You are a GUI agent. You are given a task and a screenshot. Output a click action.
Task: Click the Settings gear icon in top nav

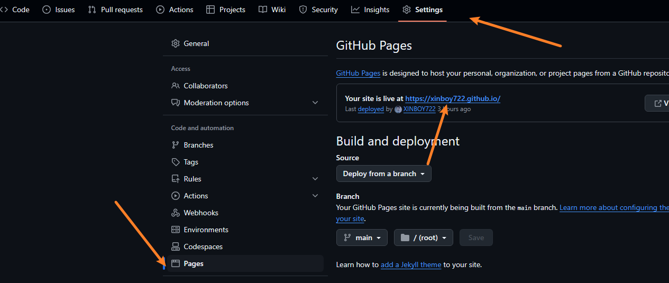coord(407,10)
